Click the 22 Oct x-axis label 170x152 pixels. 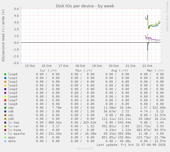click(147, 66)
